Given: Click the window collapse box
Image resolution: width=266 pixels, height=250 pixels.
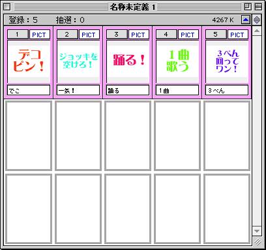Looking at the screenshot, I should 258,7.
